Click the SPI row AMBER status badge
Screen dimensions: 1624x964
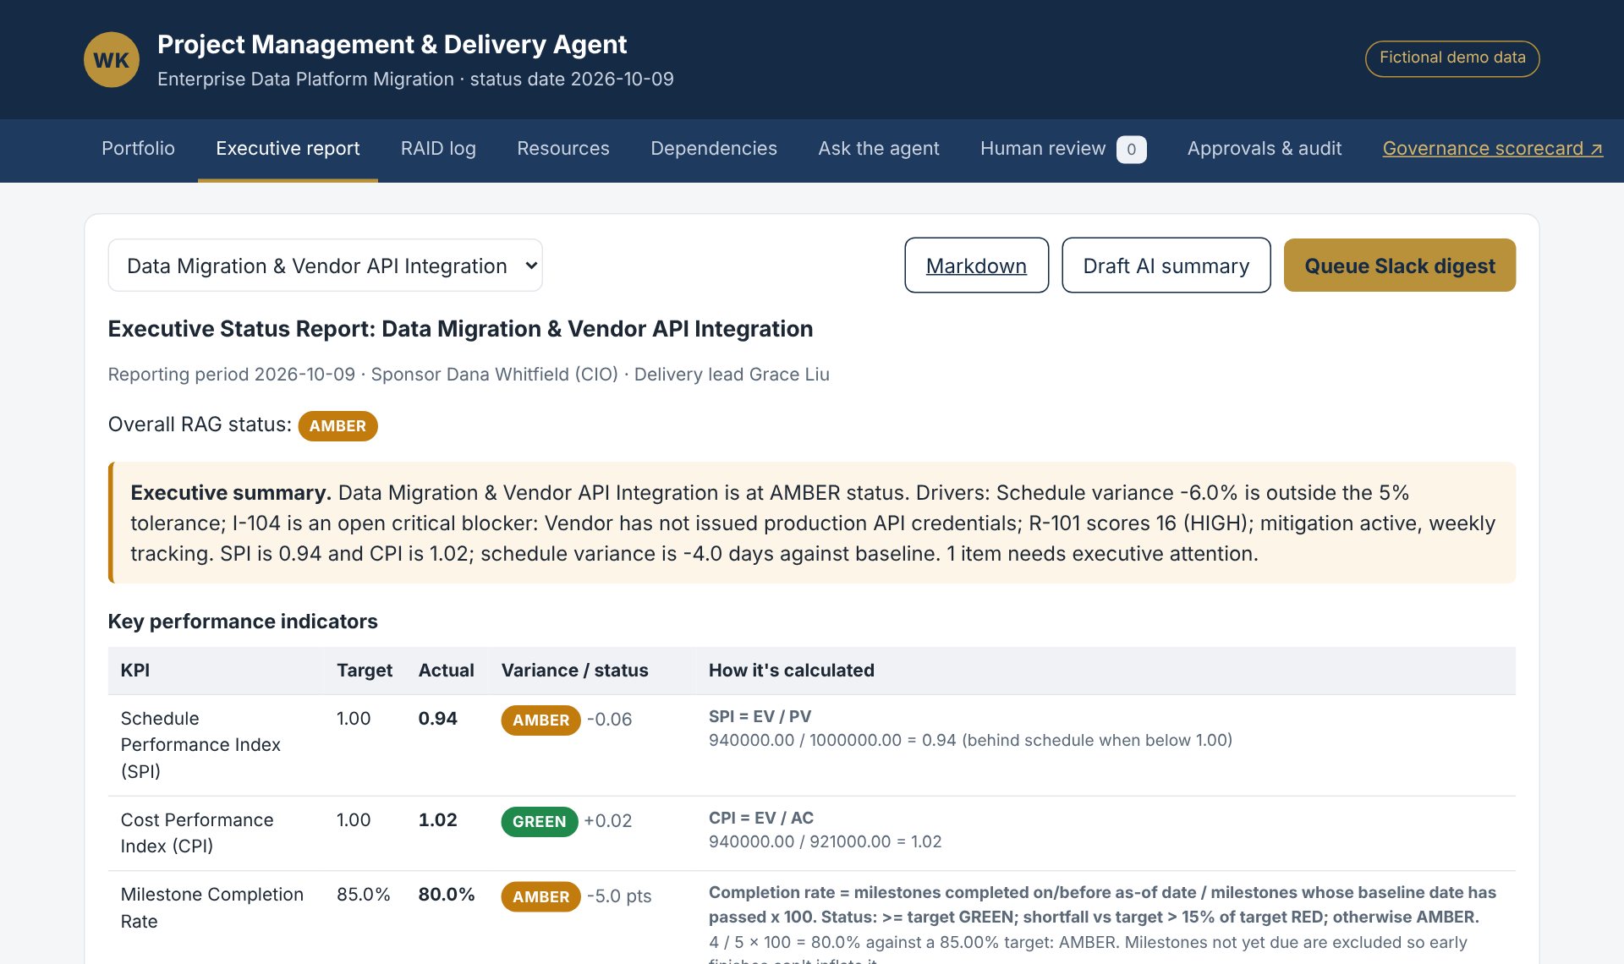point(540,720)
